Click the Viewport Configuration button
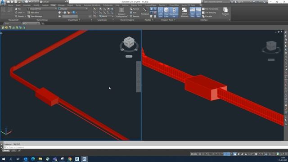Image resolution: width=288 pixels, height=162 pixels. 121,12
